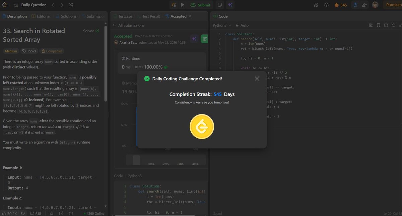Click the gold LeetCode coin in dialog
Viewport: 402px width, 216px height.
202,126
